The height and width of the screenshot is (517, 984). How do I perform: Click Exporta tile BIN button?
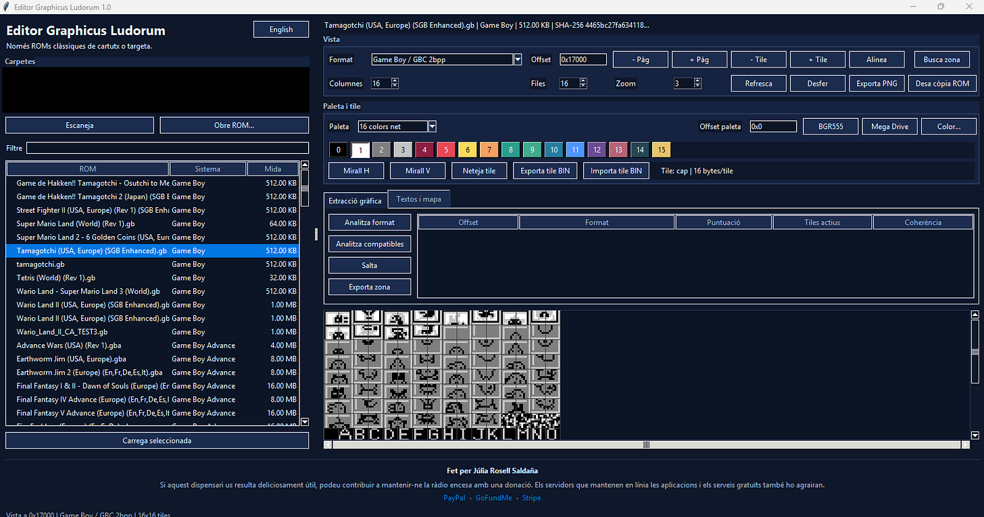pos(545,171)
